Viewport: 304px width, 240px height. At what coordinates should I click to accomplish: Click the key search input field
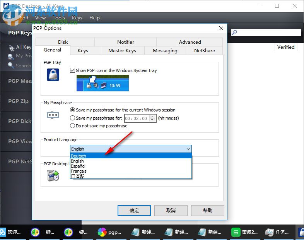(x=266, y=33)
